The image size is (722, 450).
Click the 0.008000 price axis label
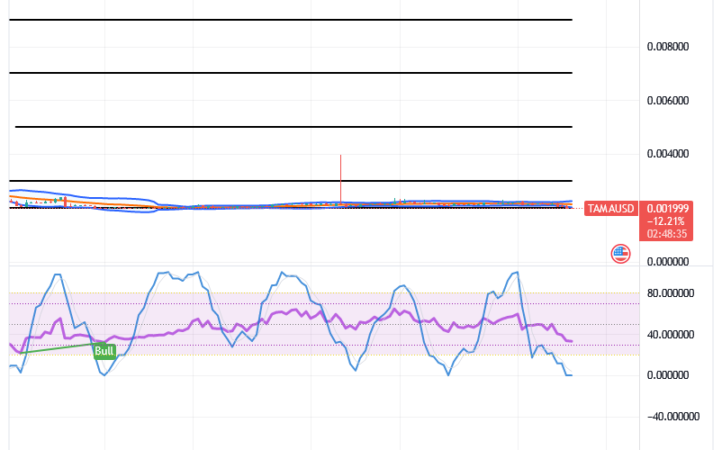[x=668, y=47]
